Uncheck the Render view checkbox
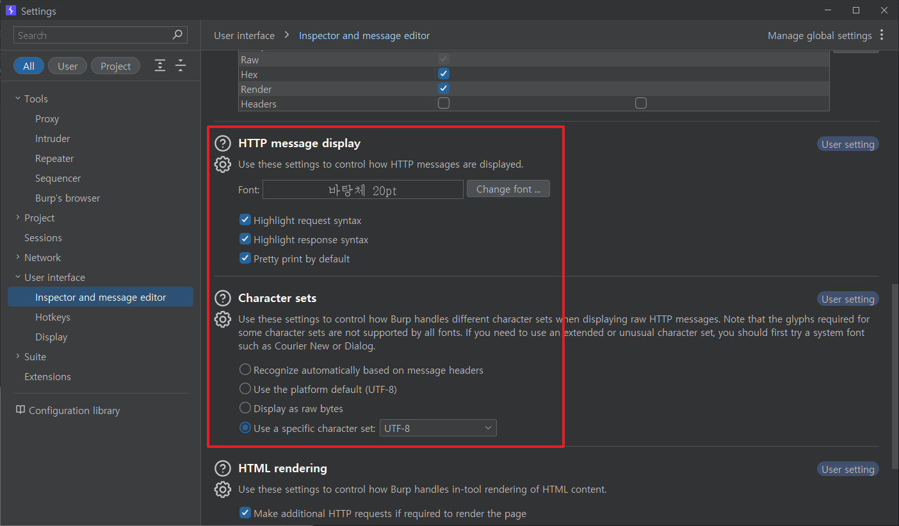The width and height of the screenshot is (899, 526). click(444, 89)
